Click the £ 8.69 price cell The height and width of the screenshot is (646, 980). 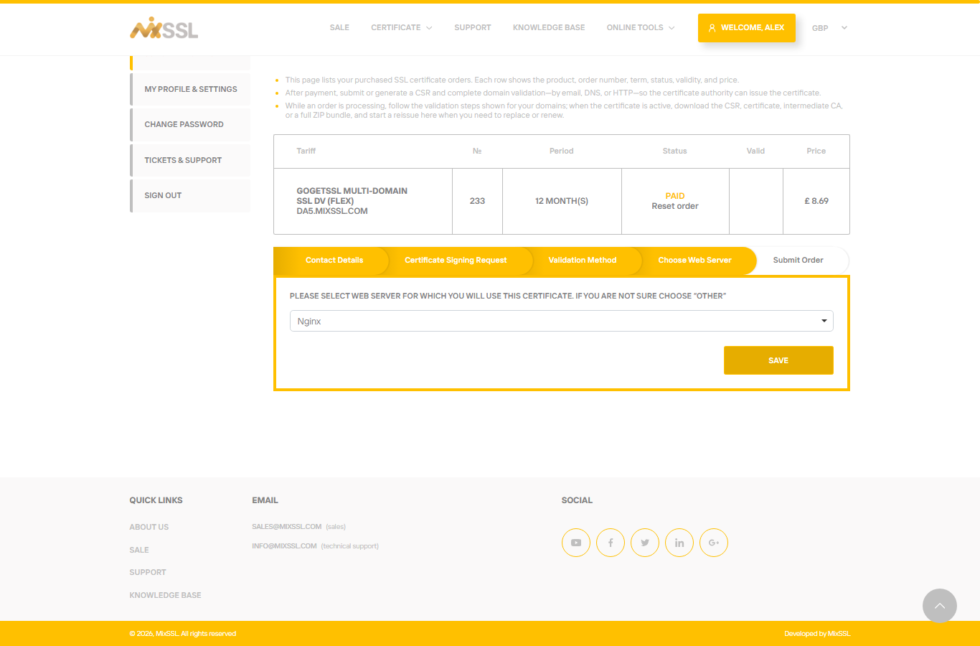pos(816,201)
